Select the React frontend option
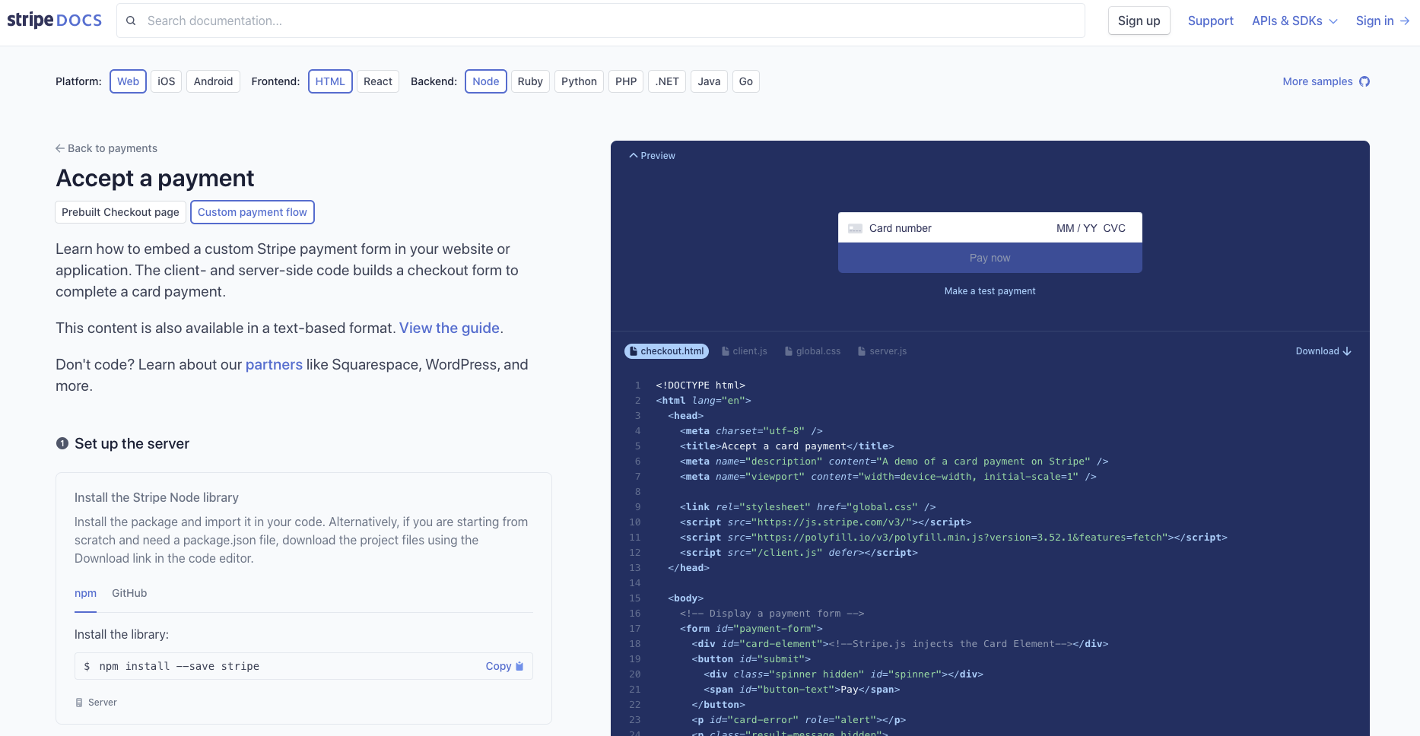Screen dimensions: 1420x736 [x=377, y=81]
